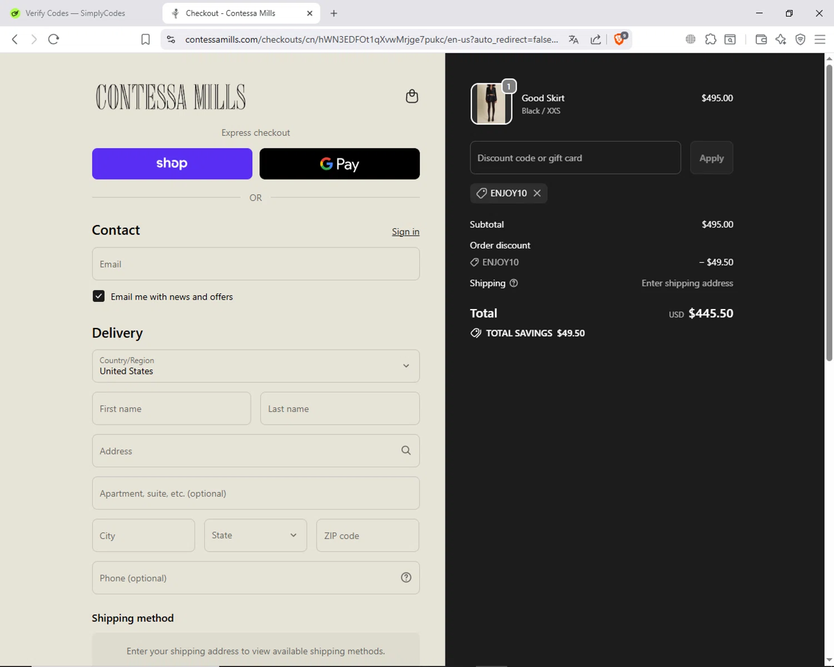834x667 pixels.
Task: Toggle the sidebar panel icon
Action: click(730, 39)
